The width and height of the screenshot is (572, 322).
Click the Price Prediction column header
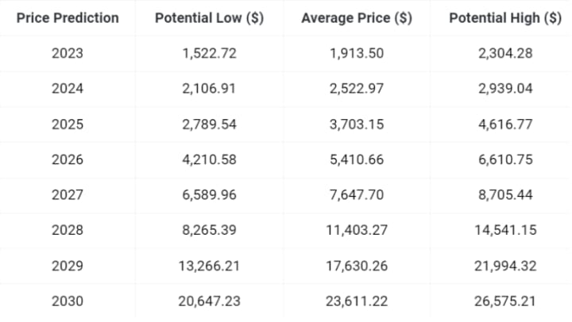[x=68, y=17]
